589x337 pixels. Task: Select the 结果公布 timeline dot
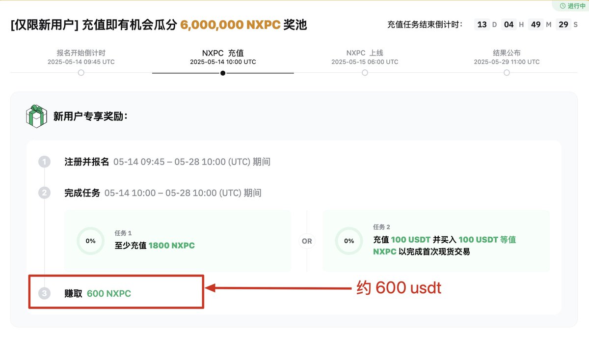tap(507, 73)
